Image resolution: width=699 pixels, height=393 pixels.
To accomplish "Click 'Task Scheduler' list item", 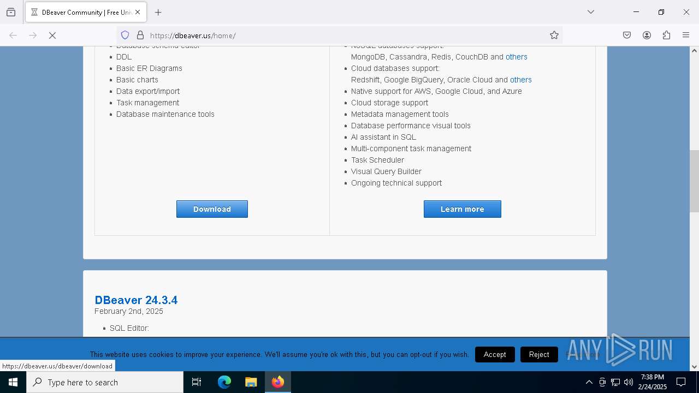I will pyautogui.click(x=377, y=160).
